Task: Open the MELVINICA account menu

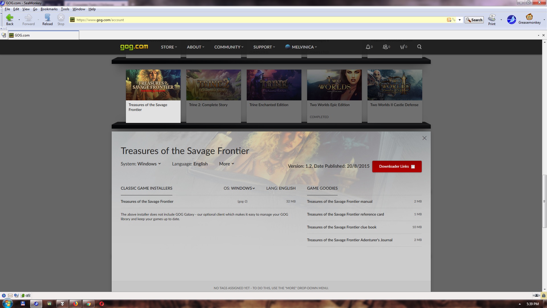Action: (301, 47)
